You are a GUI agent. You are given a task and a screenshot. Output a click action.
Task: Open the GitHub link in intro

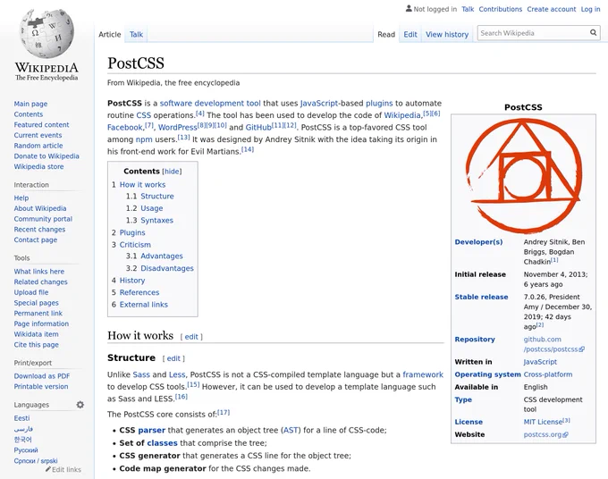click(258, 128)
